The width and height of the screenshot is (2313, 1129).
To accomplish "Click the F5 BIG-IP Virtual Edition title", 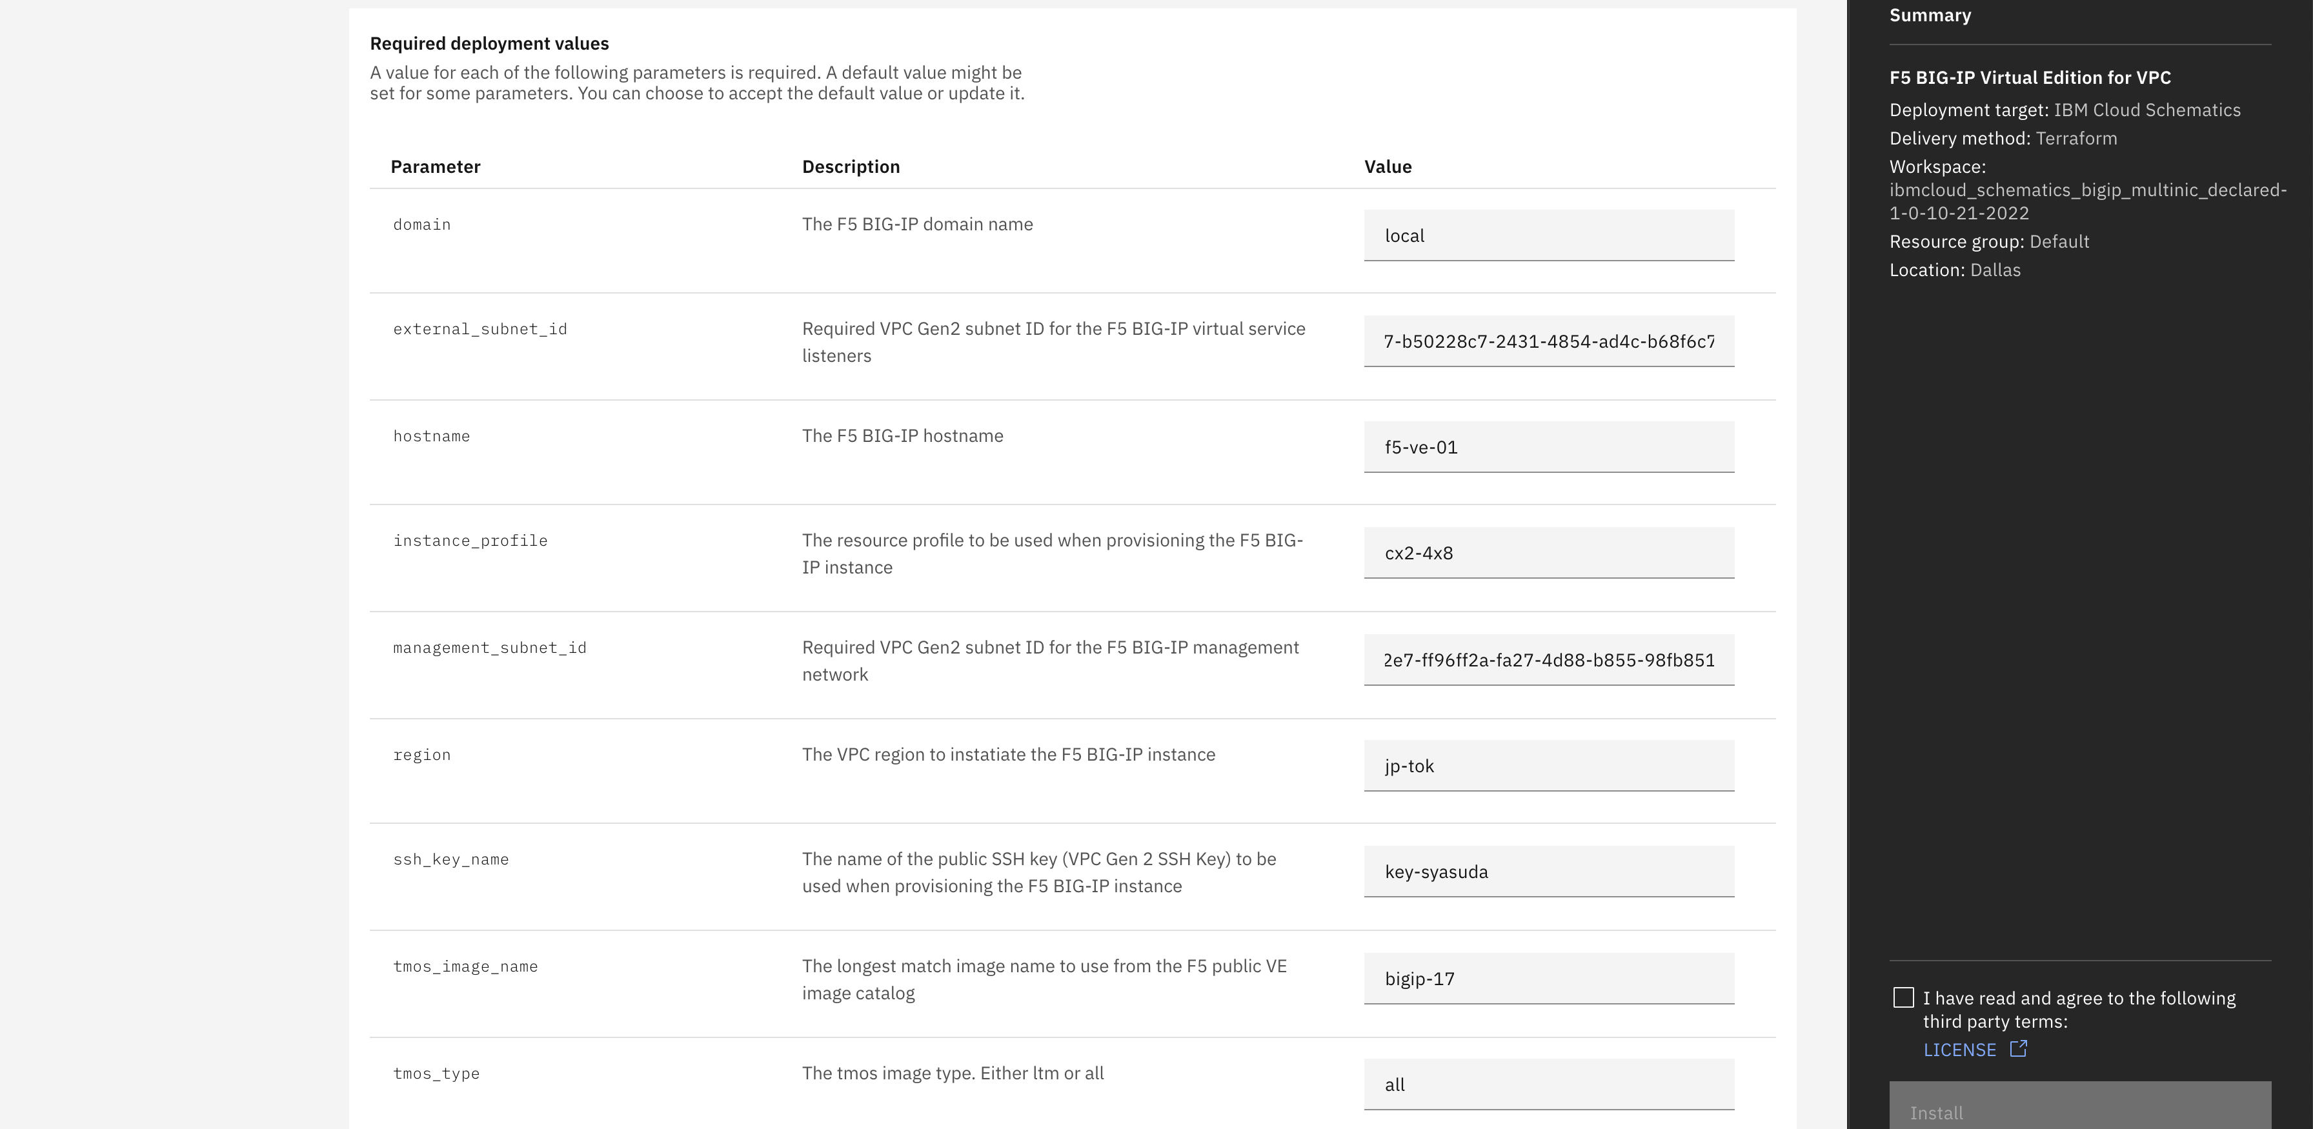I will pyautogui.click(x=2029, y=78).
